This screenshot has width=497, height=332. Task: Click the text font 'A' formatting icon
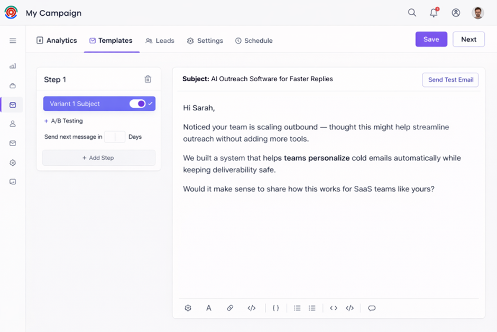pyautogui.click(x=209, y=308)
